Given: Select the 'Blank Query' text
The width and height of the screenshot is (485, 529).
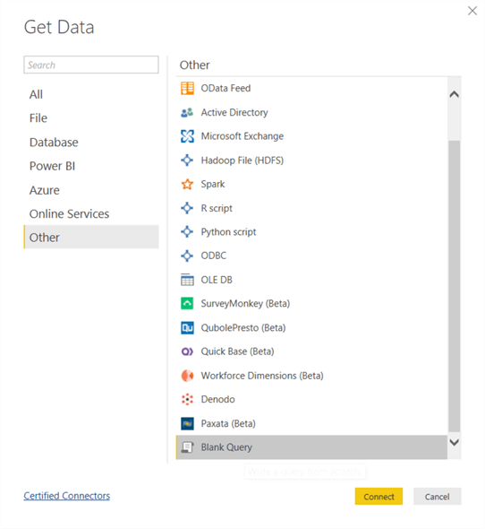Looking at the screenshot, I should 226,447.
